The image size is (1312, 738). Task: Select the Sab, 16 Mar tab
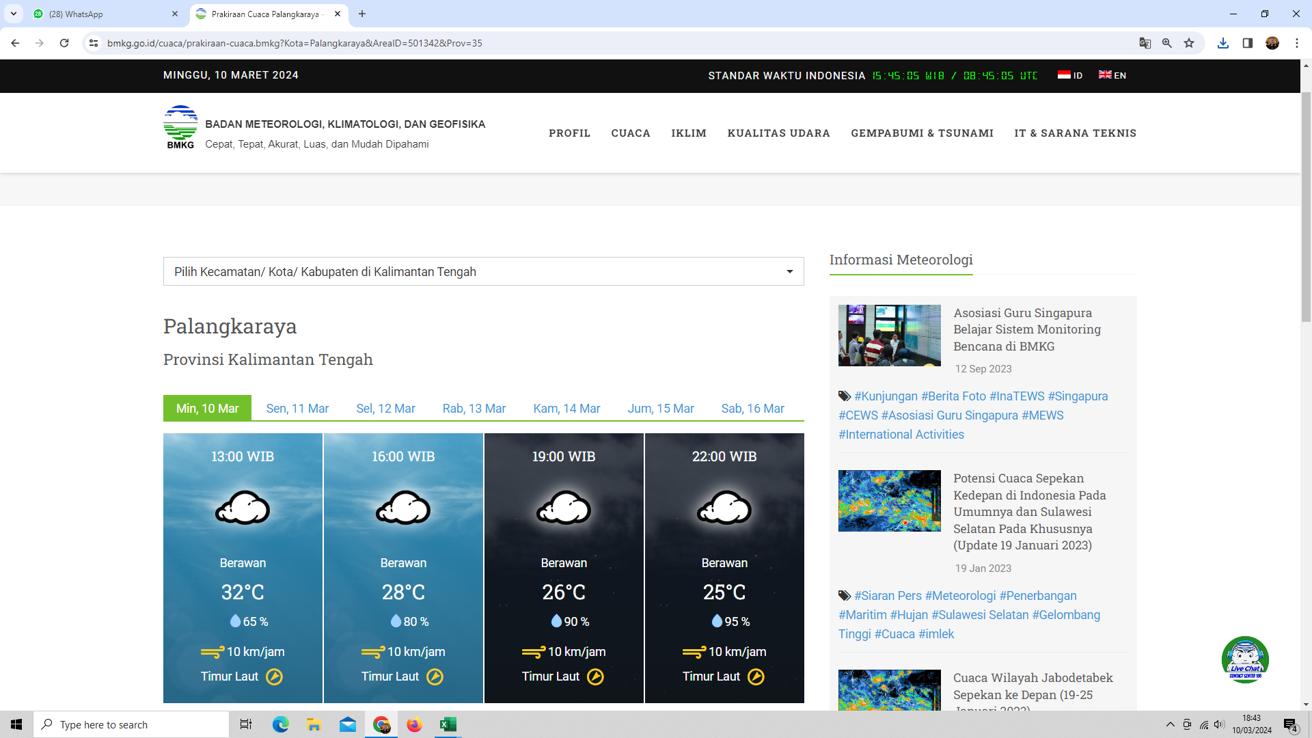pos(752,408)
